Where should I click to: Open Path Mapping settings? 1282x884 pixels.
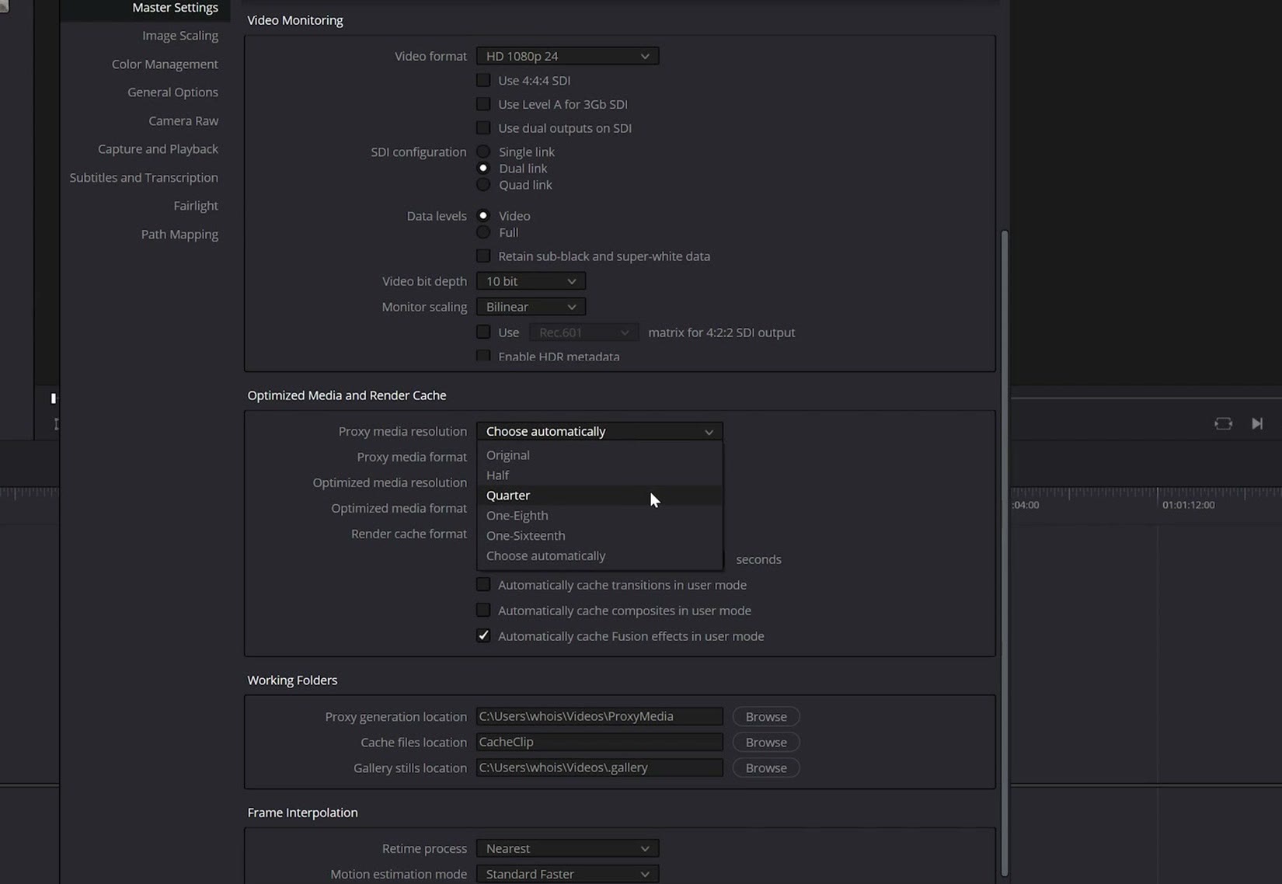click(x=179, y=234)
